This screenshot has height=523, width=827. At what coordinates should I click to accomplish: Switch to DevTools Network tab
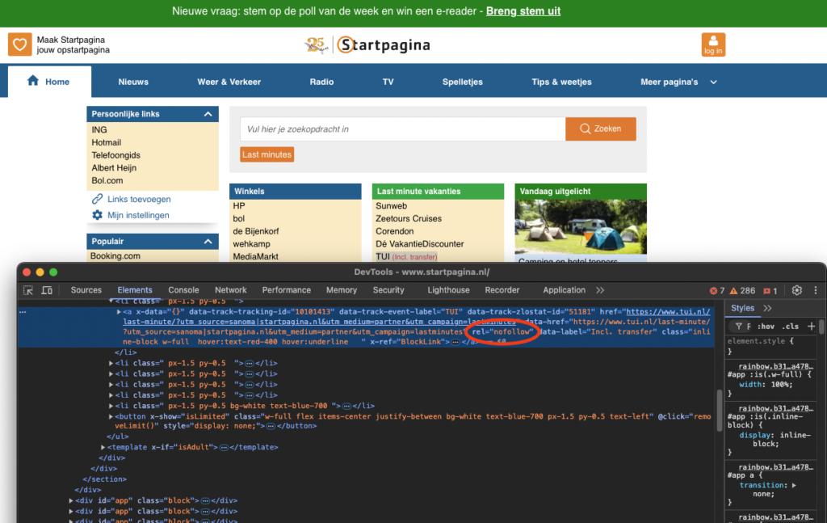tap(230, 290)
